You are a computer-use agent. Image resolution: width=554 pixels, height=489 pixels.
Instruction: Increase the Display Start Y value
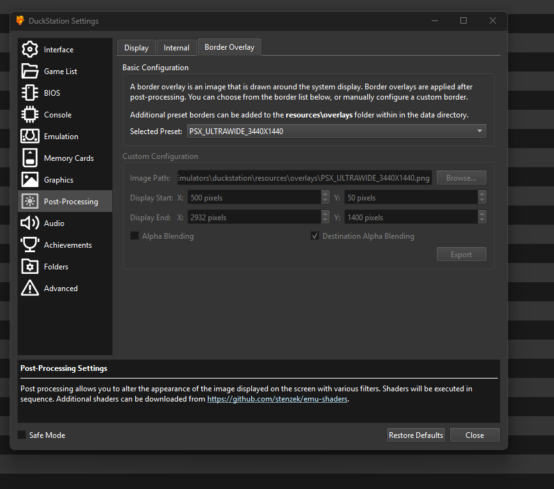click(482, 194)
